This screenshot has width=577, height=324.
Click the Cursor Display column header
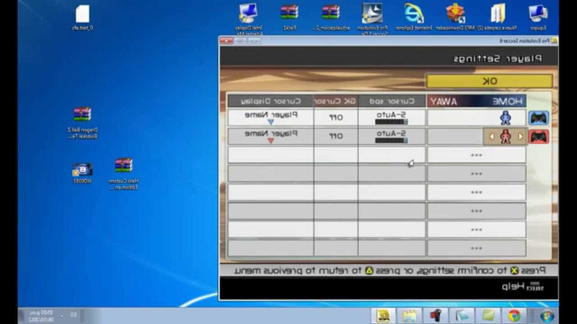(270, 101)
